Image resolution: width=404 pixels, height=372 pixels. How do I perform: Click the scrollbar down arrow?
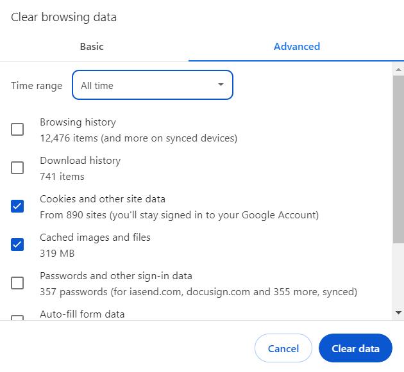[x=398, y=313]
